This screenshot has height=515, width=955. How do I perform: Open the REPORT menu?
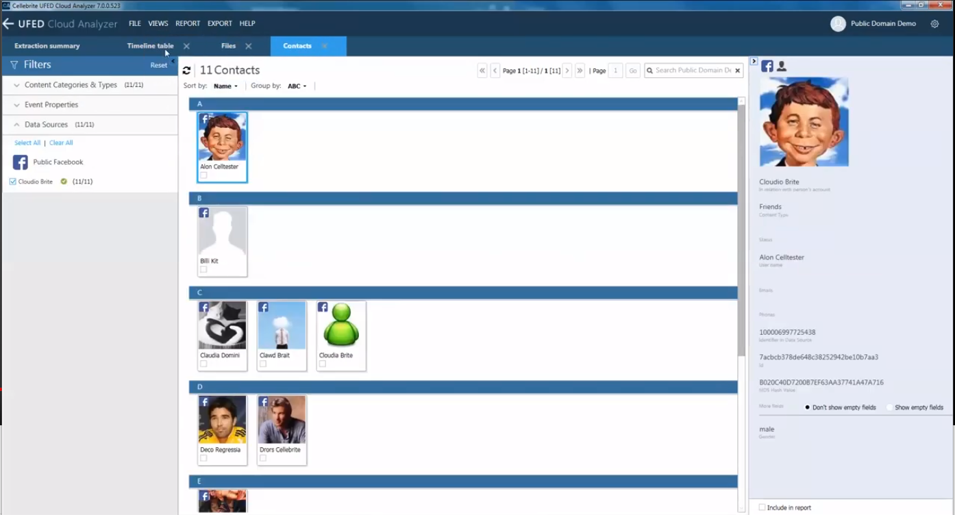click(188, 23)
